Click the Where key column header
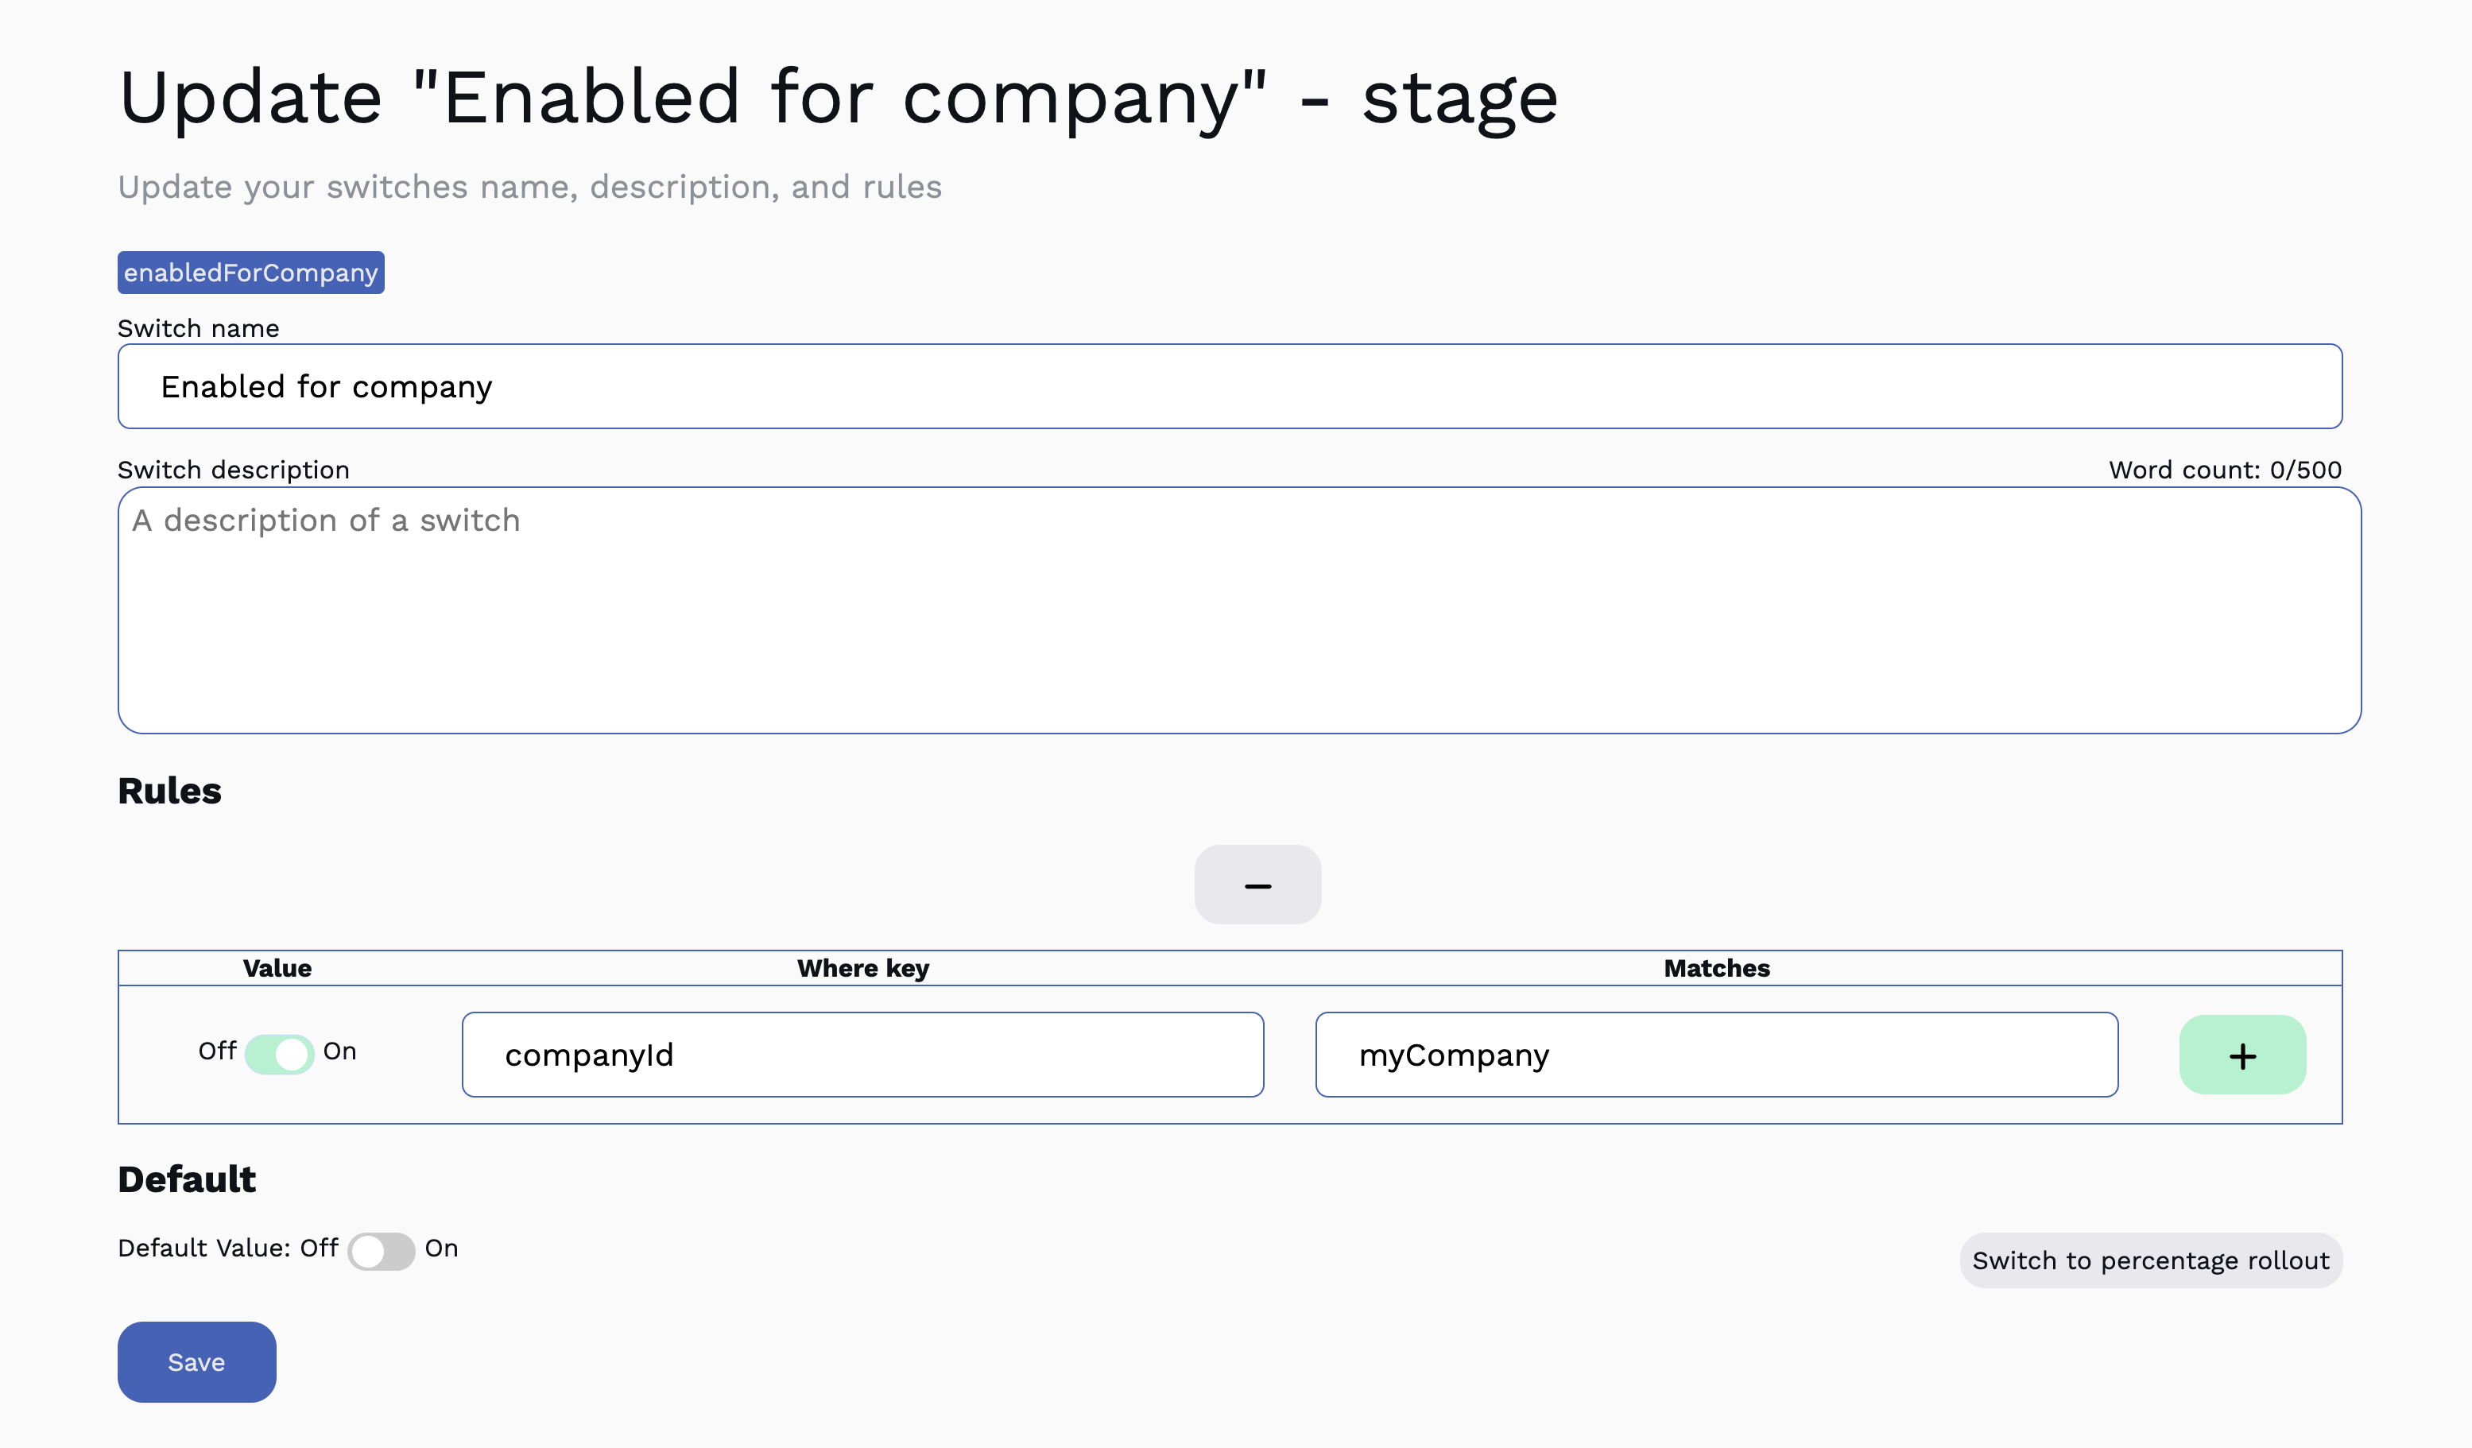2472x1448 pixels. click(x=862, y=968)
